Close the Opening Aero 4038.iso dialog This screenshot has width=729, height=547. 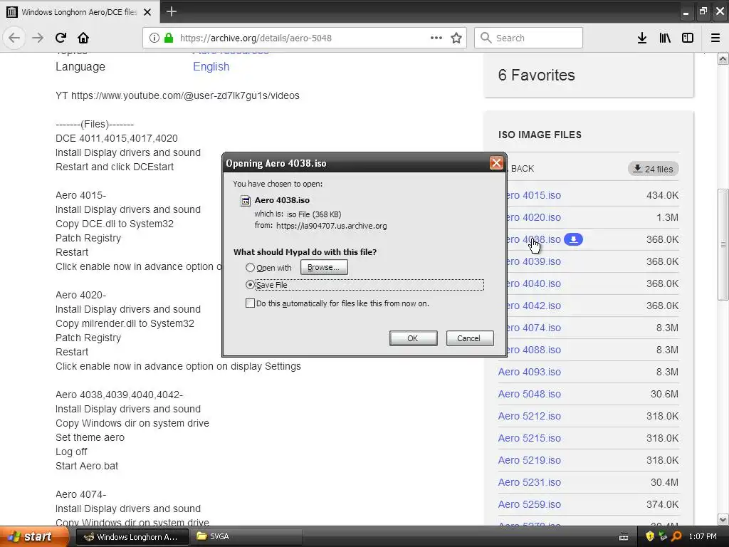(496, 163)
